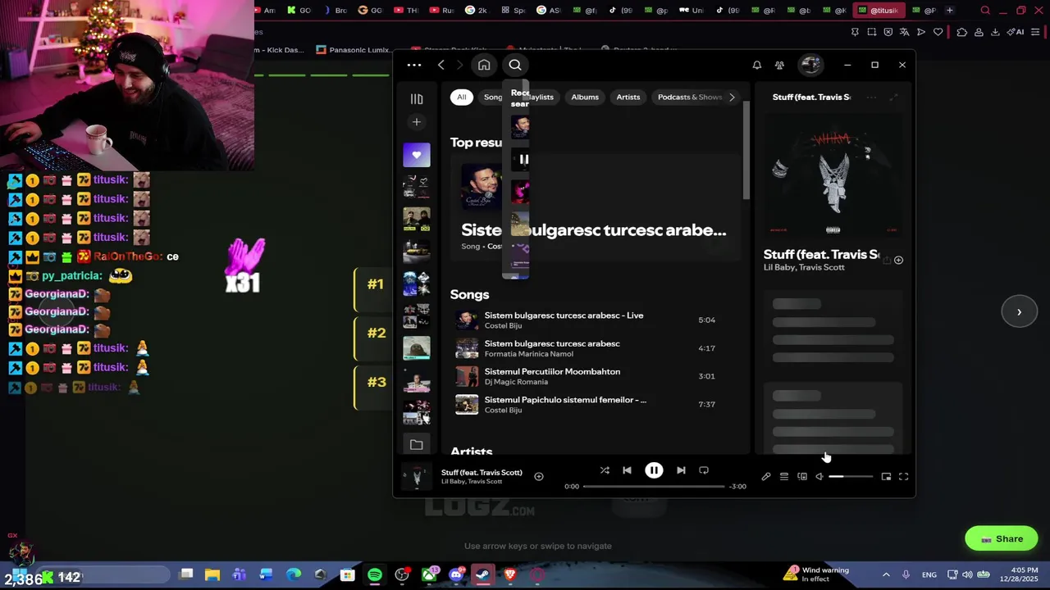The image size is (1050, 590).
Task: Open the Friend Activity icon
Action: (x=779, y=65)
